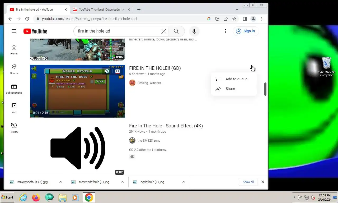
Task: Open the You section in the sidebar
Action: coord(14,108)
